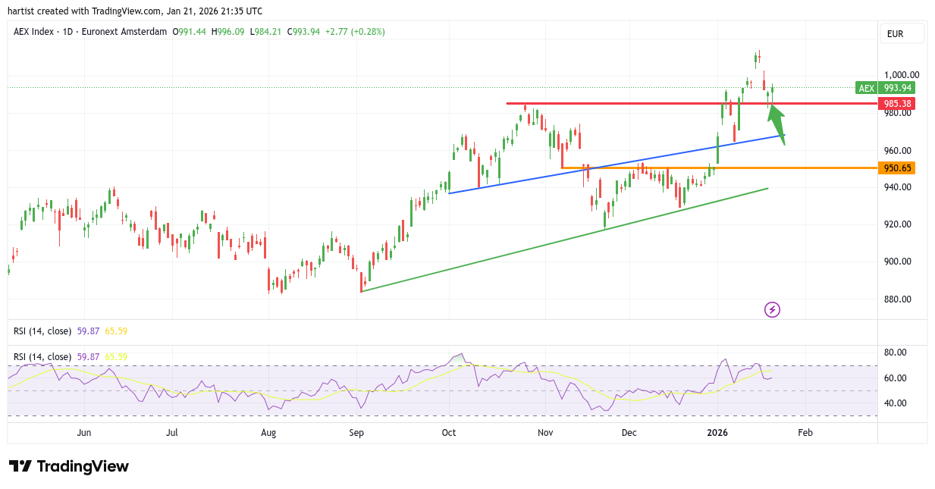Viewport: 935px width, 489px height.
Task: Click the RSI 80.00 scale value
Action: click(896, 353)
